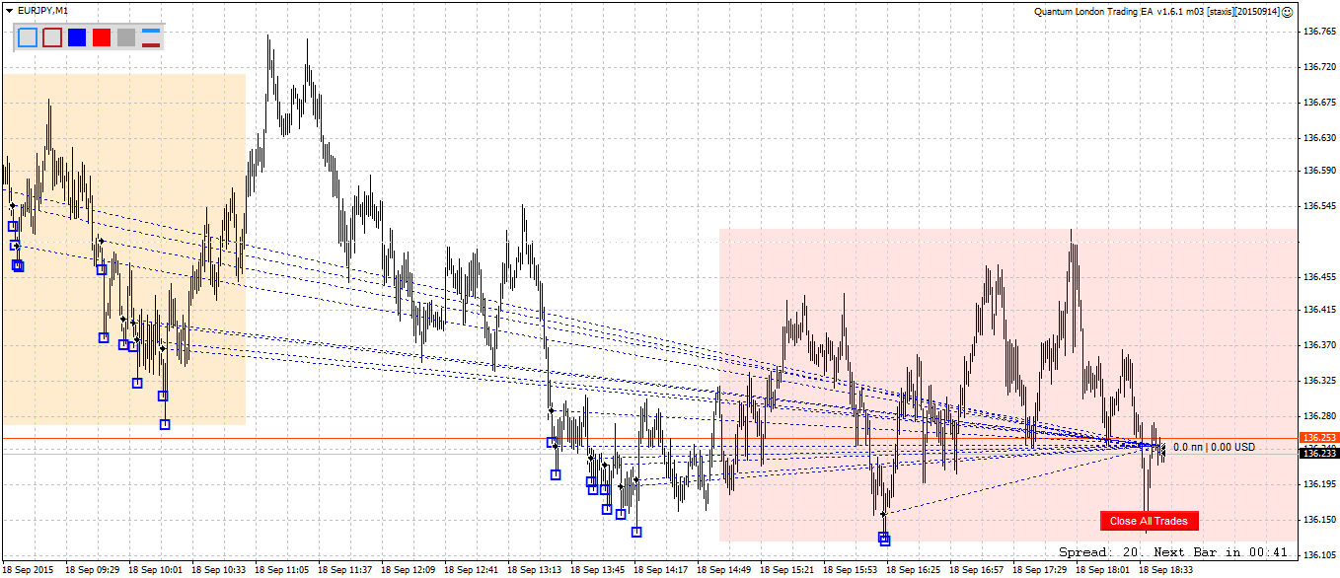
Task: Click the blue-and-red horizontal lines icon
Action: tap(151, 37)
